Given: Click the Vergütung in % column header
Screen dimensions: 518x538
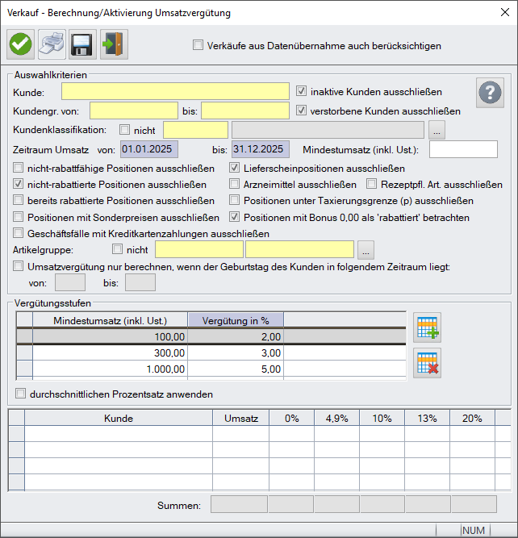Looking at the screenshot, I should point(236,320).
